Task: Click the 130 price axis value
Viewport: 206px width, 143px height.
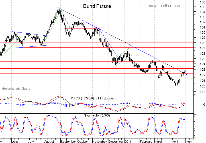Action: coord(203,32)
